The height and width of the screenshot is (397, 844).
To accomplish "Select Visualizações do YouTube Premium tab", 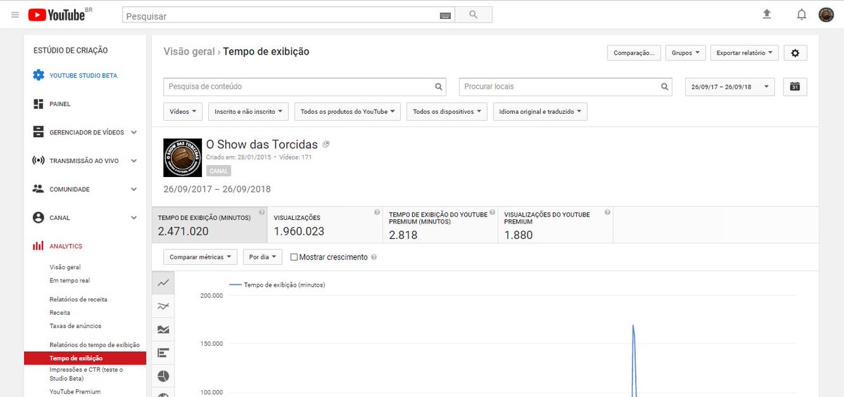I will [x=556, y=225].
